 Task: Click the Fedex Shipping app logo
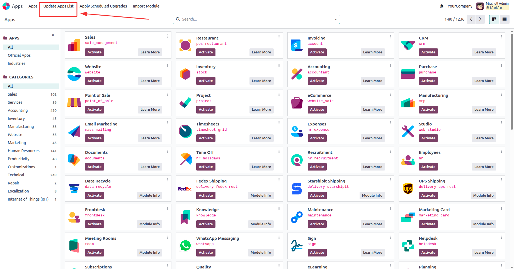pos(185,189)
